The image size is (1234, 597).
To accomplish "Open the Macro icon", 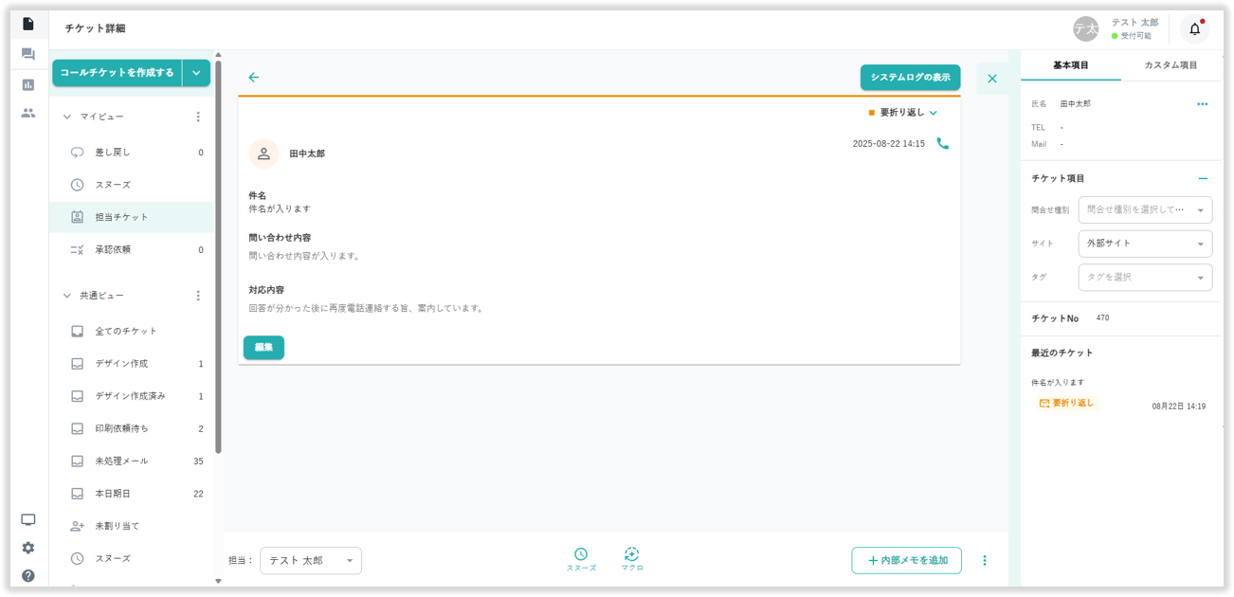I will 632,555.
